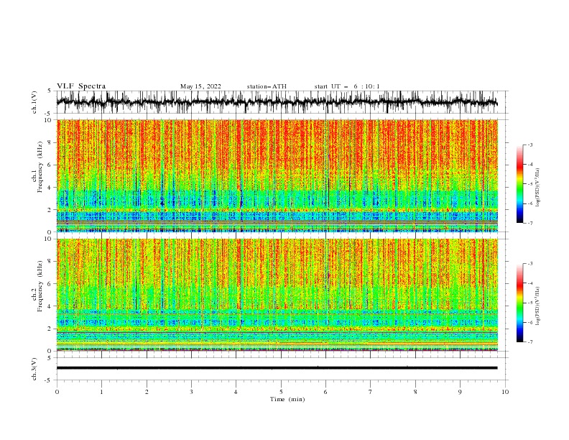Click the 'ch.2 Frequency (kHz)' axis label

[37, 286]
